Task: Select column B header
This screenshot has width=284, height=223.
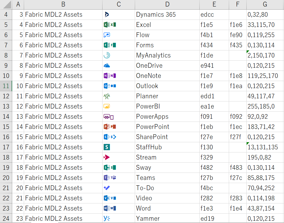Action: 63,5
